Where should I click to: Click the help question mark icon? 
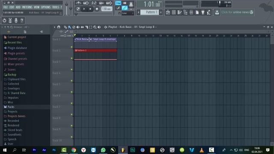(22, 21)
